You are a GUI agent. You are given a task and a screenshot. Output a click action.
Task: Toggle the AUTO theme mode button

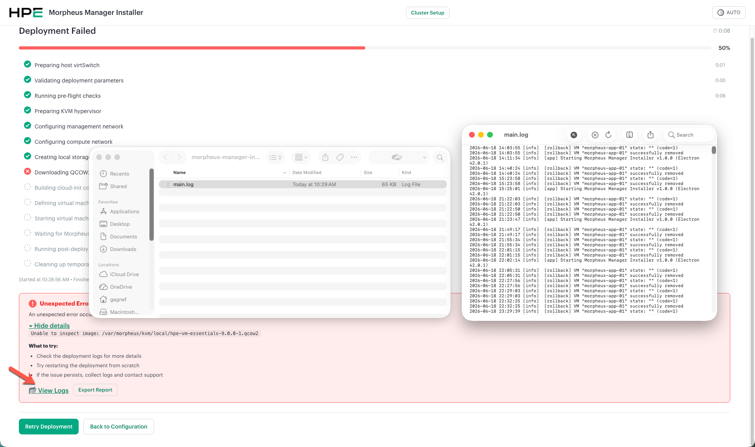click(729, 13)
